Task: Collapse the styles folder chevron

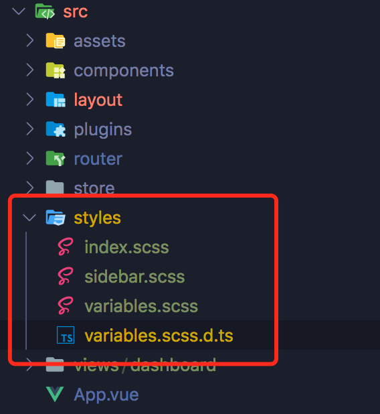Action: tap(29, 218)
